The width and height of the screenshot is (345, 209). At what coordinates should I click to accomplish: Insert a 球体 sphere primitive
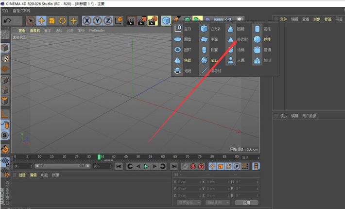[262, 39]
